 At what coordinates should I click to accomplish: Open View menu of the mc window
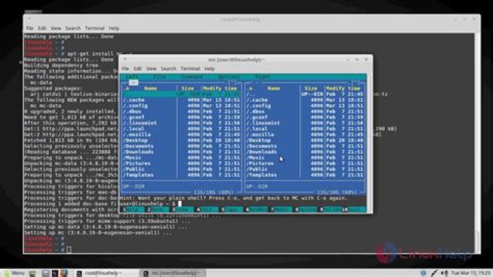click(151, 69)
